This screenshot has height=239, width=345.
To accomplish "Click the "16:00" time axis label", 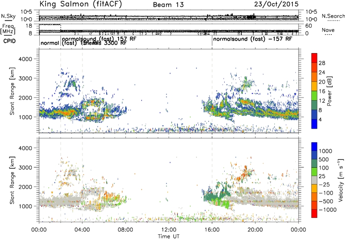I will (x=212, y=230).
